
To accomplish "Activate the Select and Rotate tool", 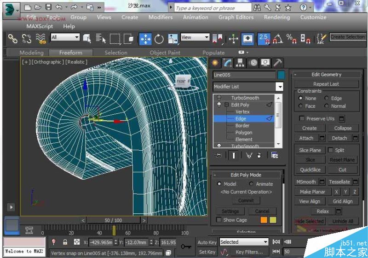I will click(159, 39).
